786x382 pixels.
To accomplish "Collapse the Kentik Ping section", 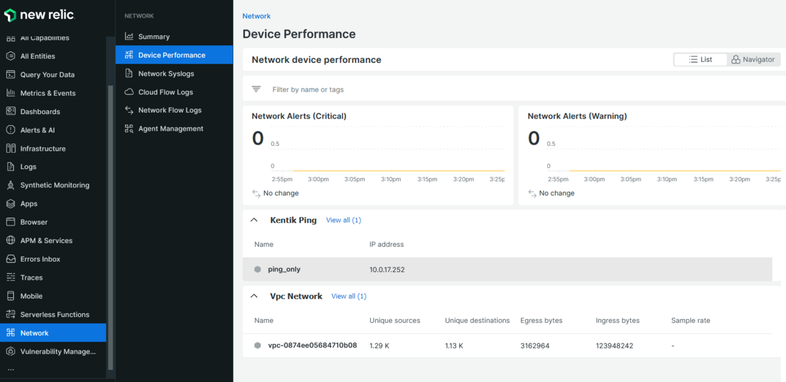I will click(x=255, y=220).
